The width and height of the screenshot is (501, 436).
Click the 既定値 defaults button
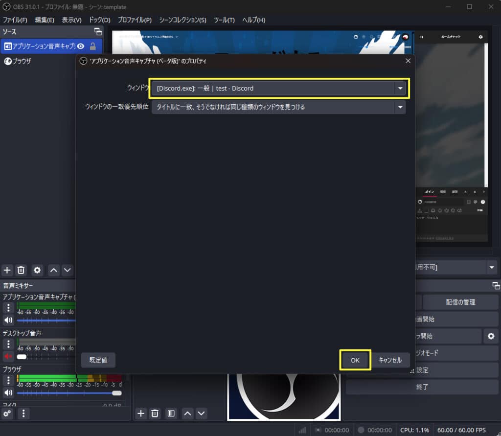(x=98, y=360)
